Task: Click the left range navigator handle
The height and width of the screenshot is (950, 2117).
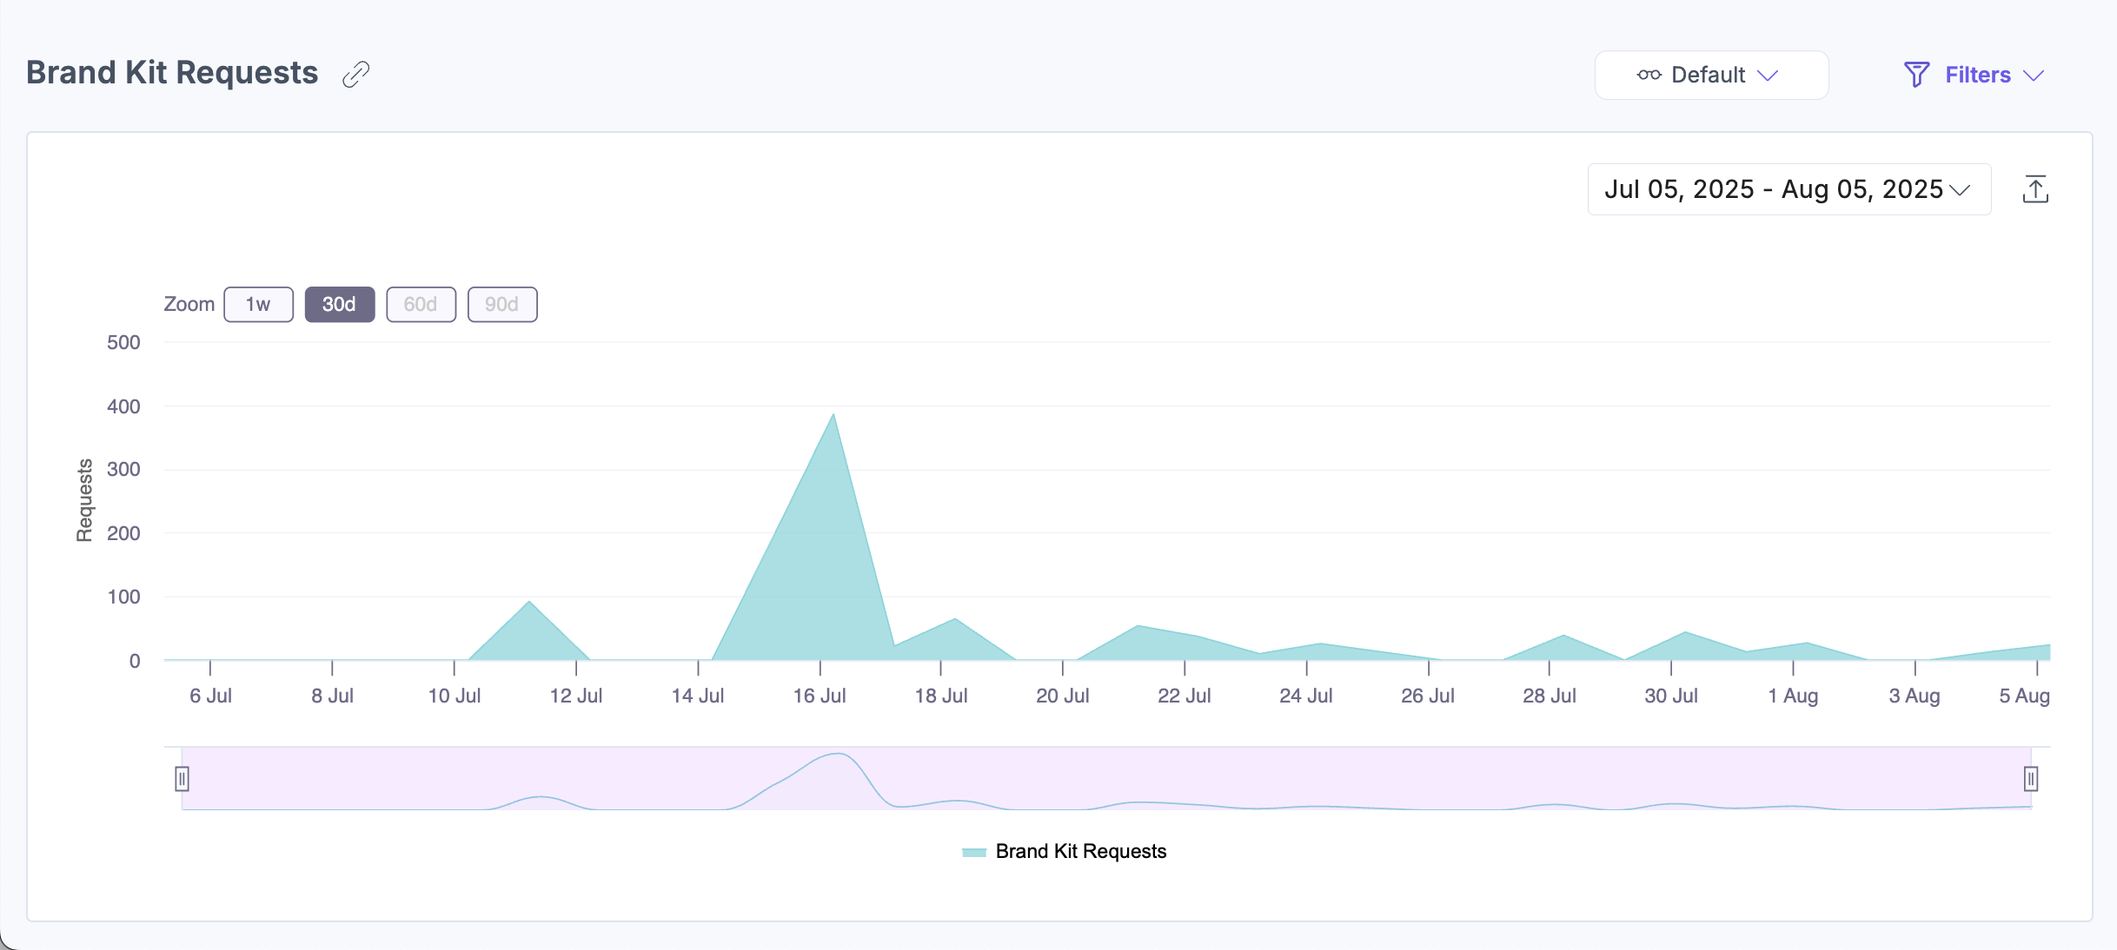Action: (x=182, y=779)
